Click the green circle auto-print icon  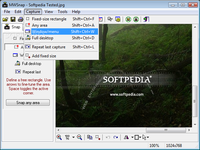coord(136,19)
